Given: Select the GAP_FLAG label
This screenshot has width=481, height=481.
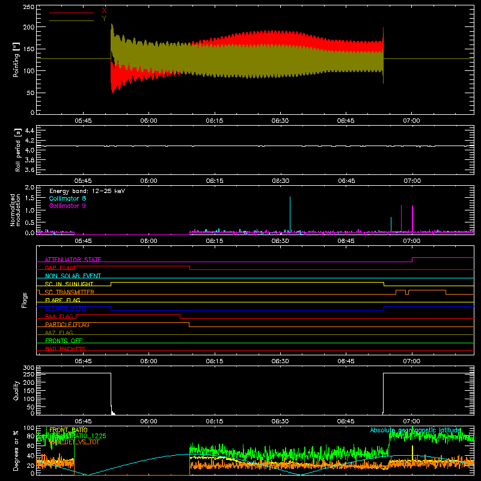Looking at the screenshot, I should [60, 268].
